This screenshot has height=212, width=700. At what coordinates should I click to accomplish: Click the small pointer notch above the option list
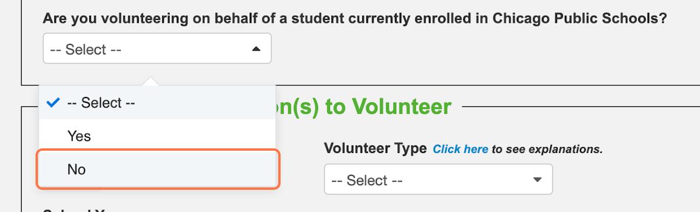150,81
